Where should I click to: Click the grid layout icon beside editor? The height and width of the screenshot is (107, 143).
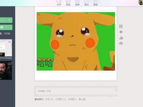(x=121, y=26)
